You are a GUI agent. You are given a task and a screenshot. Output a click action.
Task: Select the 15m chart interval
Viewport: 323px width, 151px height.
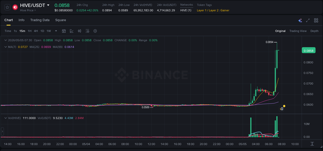tap(22, 31)
